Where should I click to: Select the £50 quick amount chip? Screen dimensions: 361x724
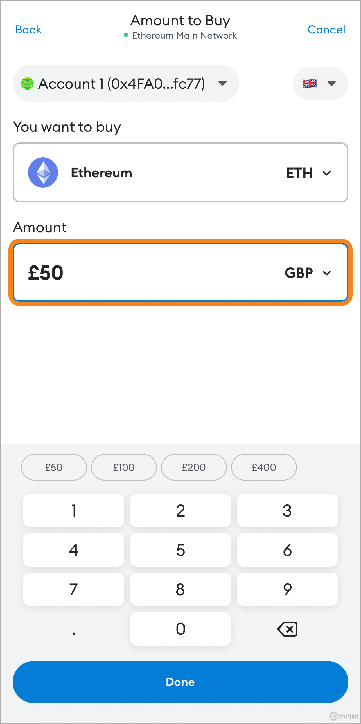pyautogui.click(x=54, y=467)
